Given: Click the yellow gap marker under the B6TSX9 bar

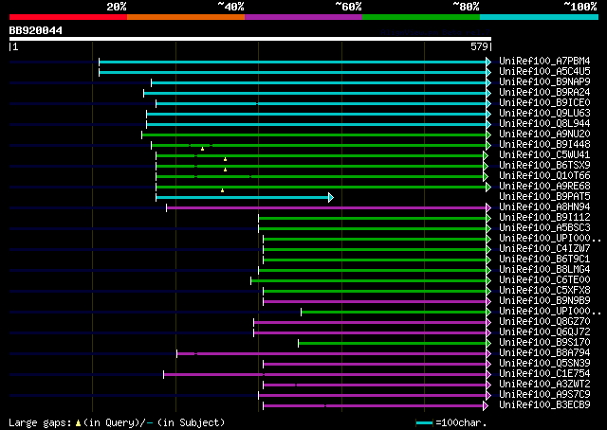Looking at the screenshot, I should [225, 170].
